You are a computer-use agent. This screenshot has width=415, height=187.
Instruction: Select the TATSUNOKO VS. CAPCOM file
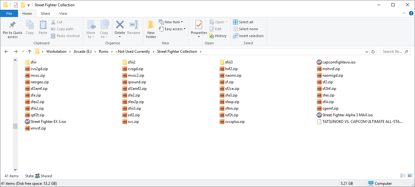360,122
